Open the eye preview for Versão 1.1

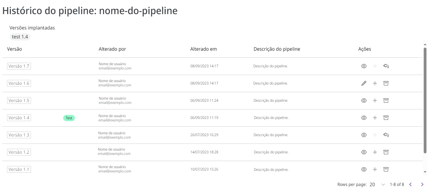point(364,169)
